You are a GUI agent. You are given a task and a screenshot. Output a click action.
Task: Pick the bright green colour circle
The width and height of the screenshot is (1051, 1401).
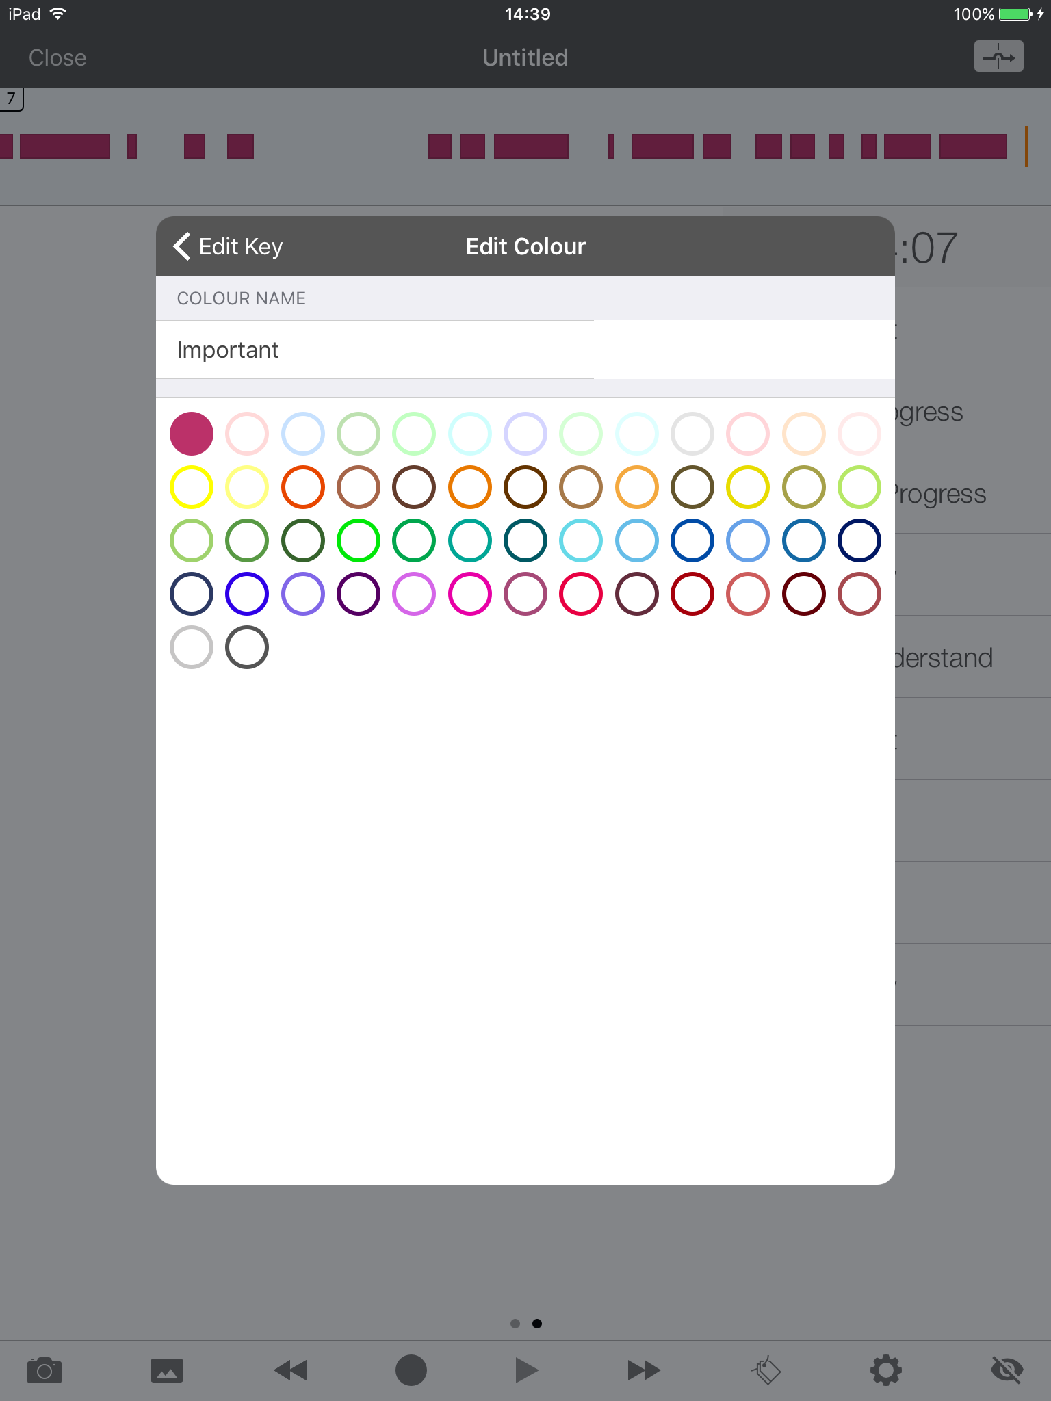pyautogui.click(x=359, y=540)
